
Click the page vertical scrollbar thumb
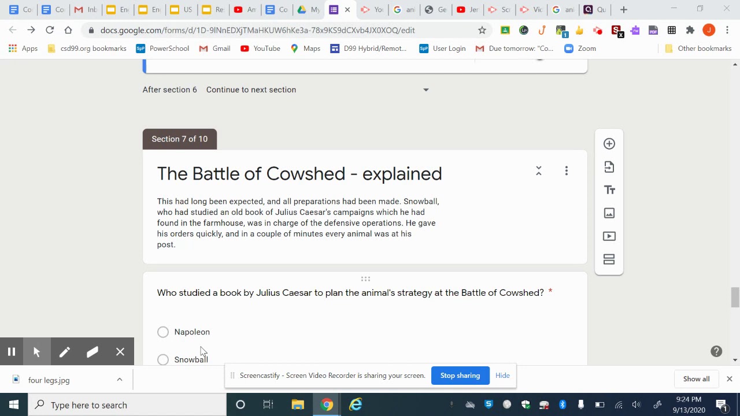(x=735, y=297)
